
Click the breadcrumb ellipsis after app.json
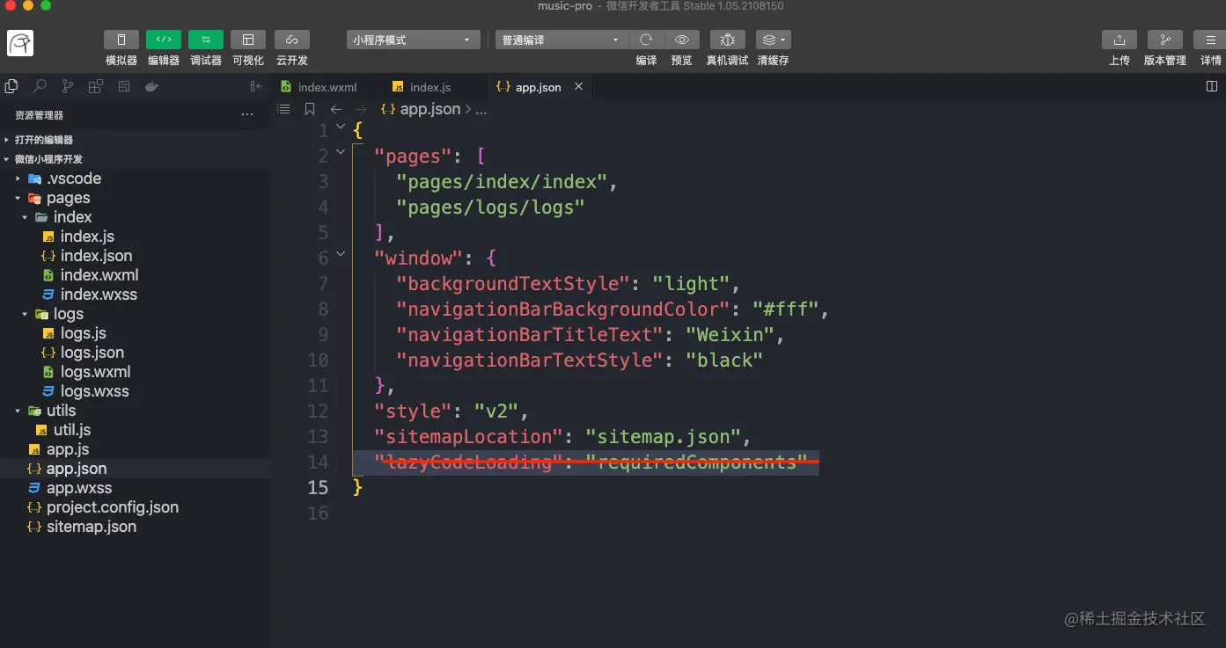[x=481, y=109]
